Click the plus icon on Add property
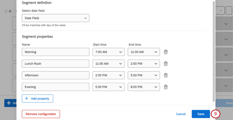The image size is (233, 120). [x=27, y=98]
